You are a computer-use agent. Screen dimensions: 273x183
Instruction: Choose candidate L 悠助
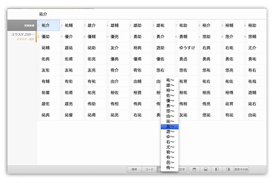pyautogui.click(x=209, y=37)
